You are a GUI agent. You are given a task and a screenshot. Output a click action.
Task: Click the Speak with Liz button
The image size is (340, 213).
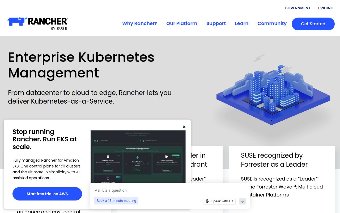point(219,201)
